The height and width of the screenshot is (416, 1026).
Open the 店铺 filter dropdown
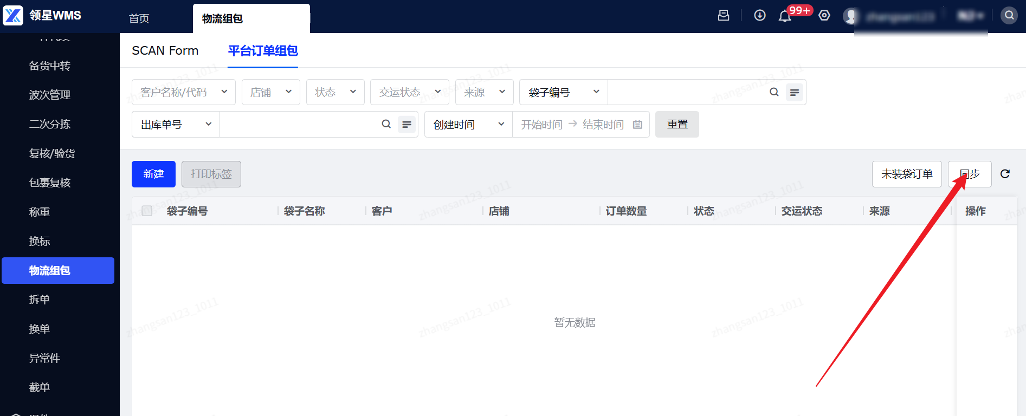point(271,92)
